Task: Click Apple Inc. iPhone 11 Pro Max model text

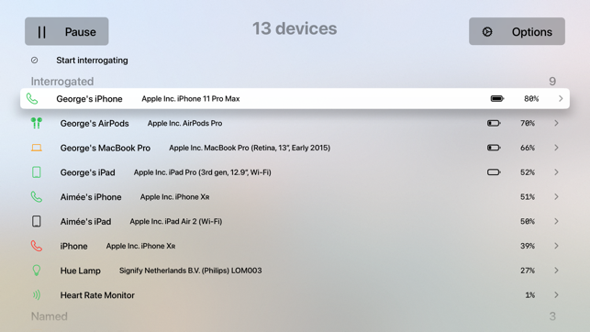Action: tap(190, 99)
